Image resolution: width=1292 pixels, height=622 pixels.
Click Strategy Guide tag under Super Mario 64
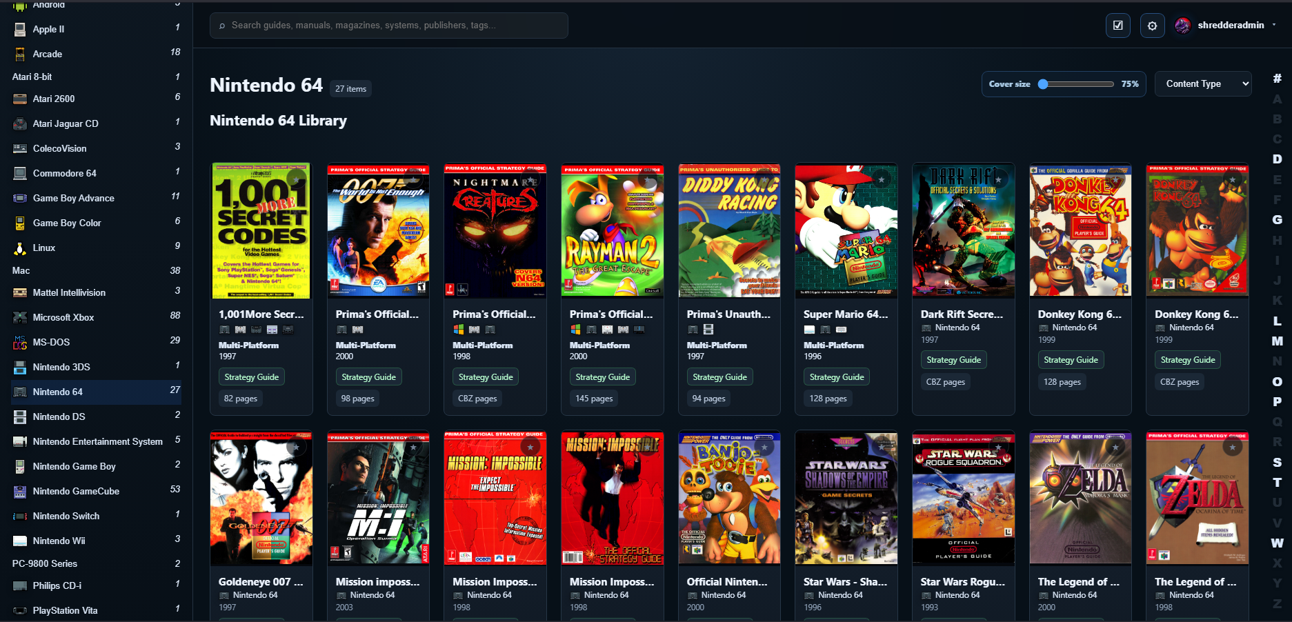837,377
